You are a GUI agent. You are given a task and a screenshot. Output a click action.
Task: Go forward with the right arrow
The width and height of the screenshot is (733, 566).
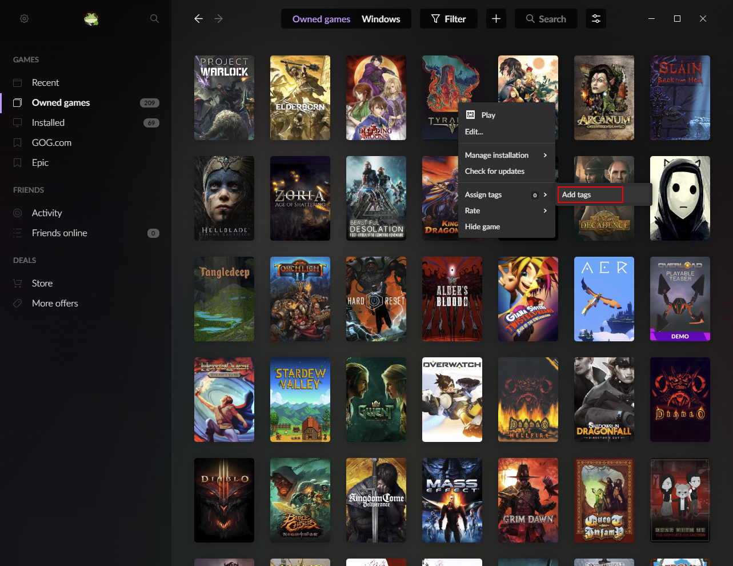218,19
